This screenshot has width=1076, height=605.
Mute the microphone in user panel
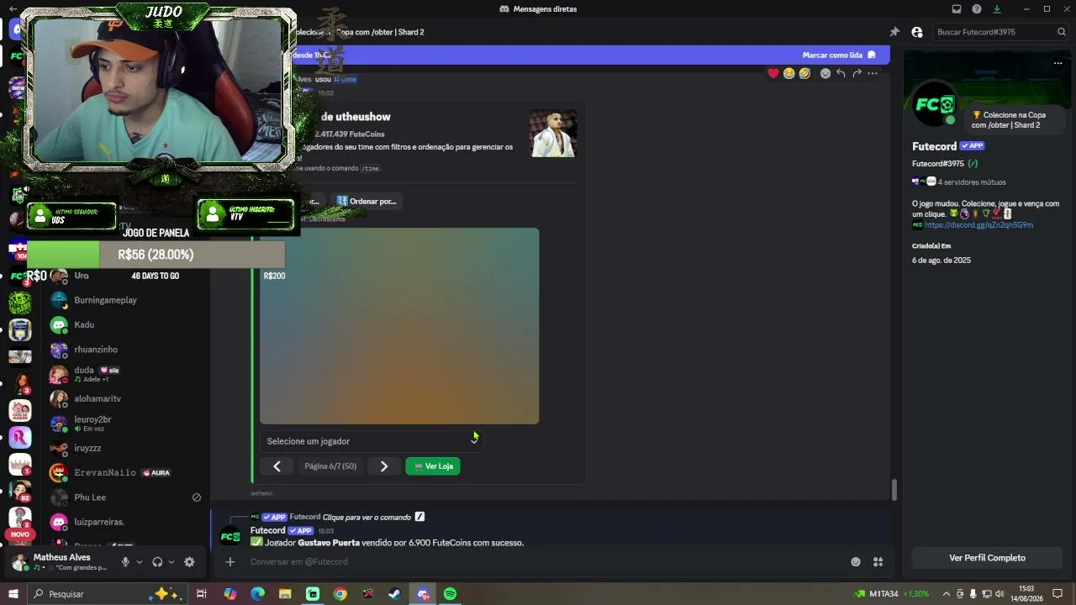pyautogui.click(x=125, y=562)
